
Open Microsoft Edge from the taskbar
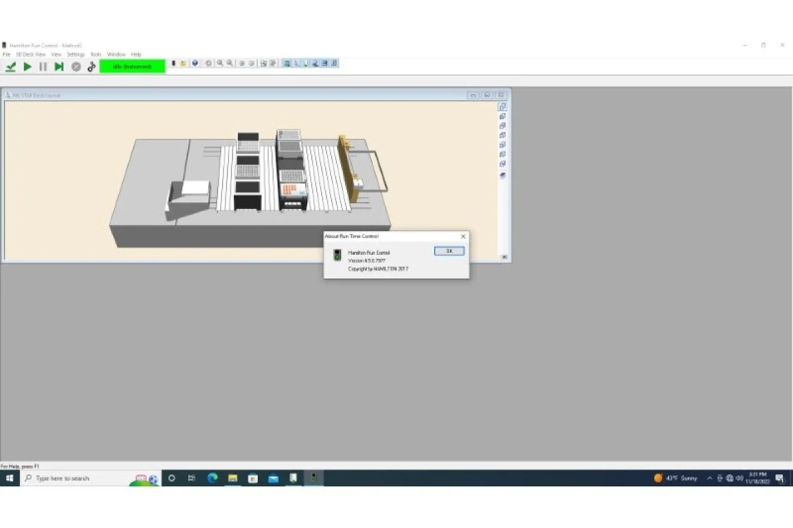212,478
